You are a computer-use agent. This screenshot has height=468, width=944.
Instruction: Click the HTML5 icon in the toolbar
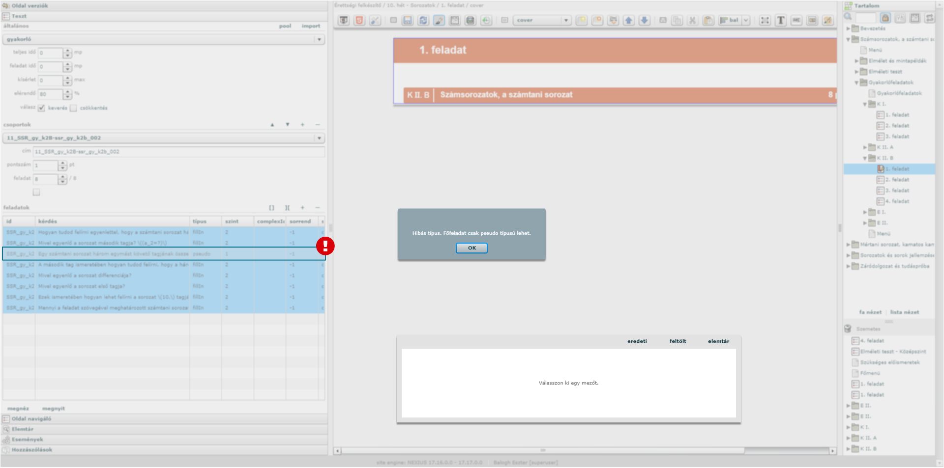pos(359,20)
